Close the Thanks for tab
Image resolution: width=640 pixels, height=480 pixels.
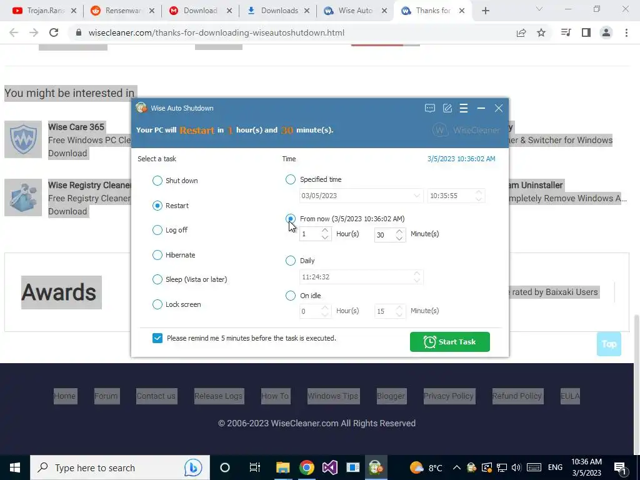point(462,11)
